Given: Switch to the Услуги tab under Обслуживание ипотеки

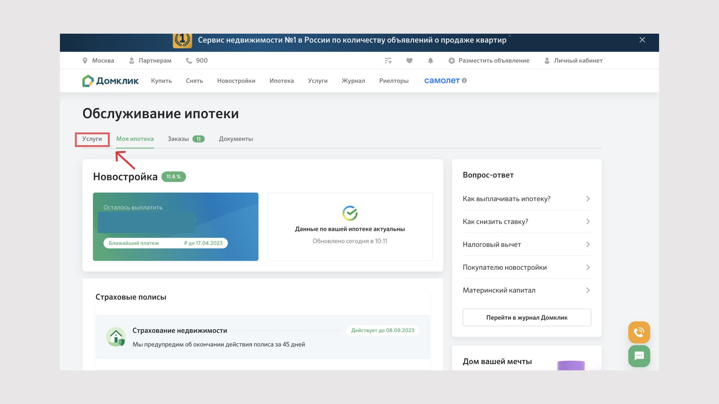Looking at the screenshot, I should click(x=92, y=139).
